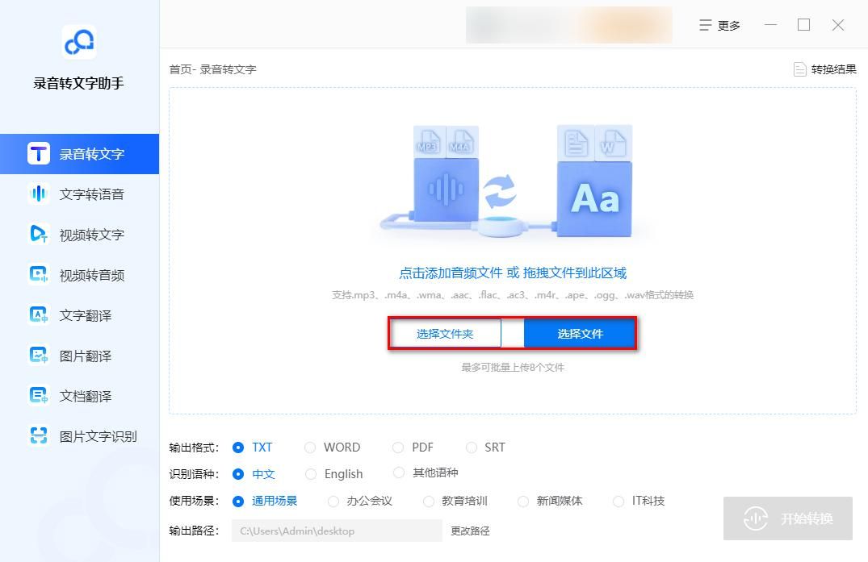
Task: Open the 图片文字识别 sidebar icon
Action: tap(39, 436)
